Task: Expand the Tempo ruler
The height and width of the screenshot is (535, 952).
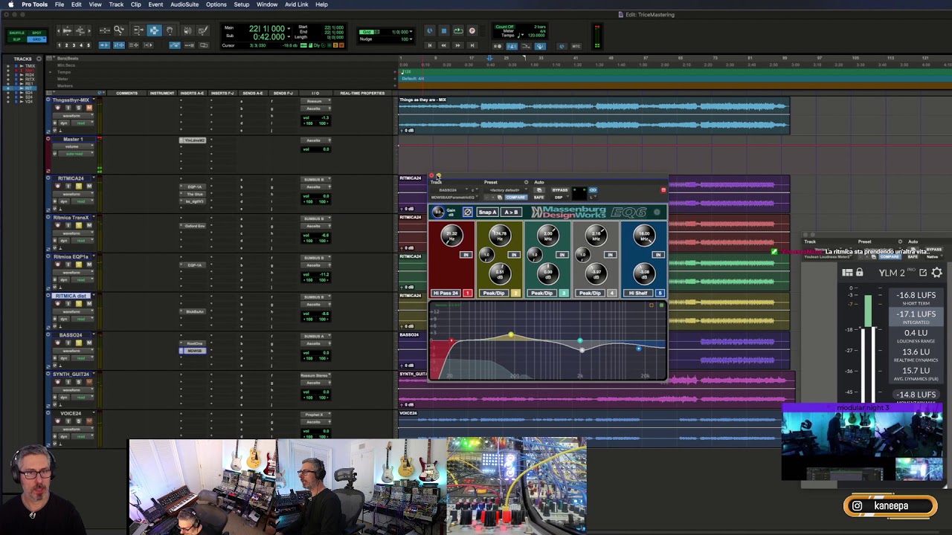Action: pos(50,72)
